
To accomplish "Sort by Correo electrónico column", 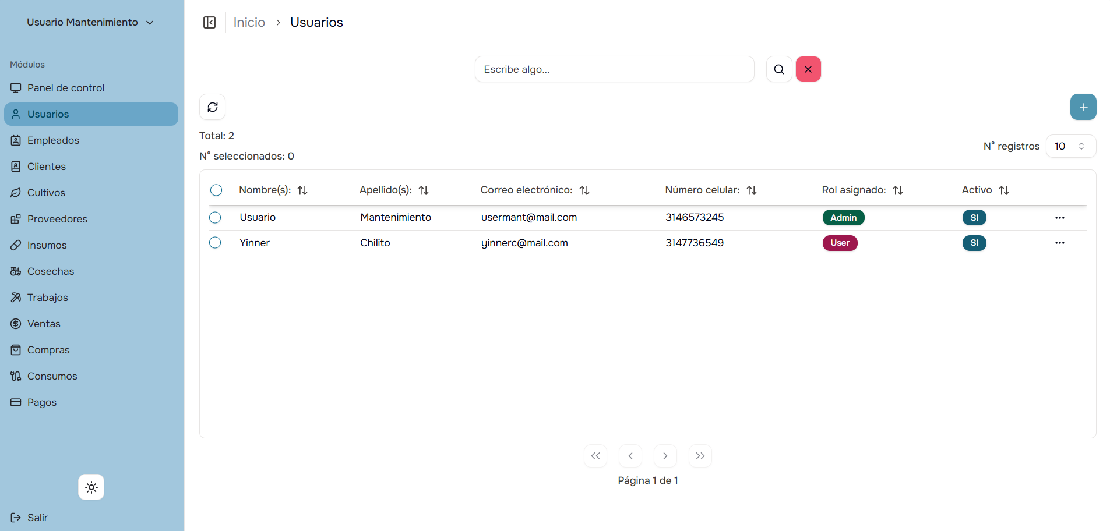I will tap(584, 190).
